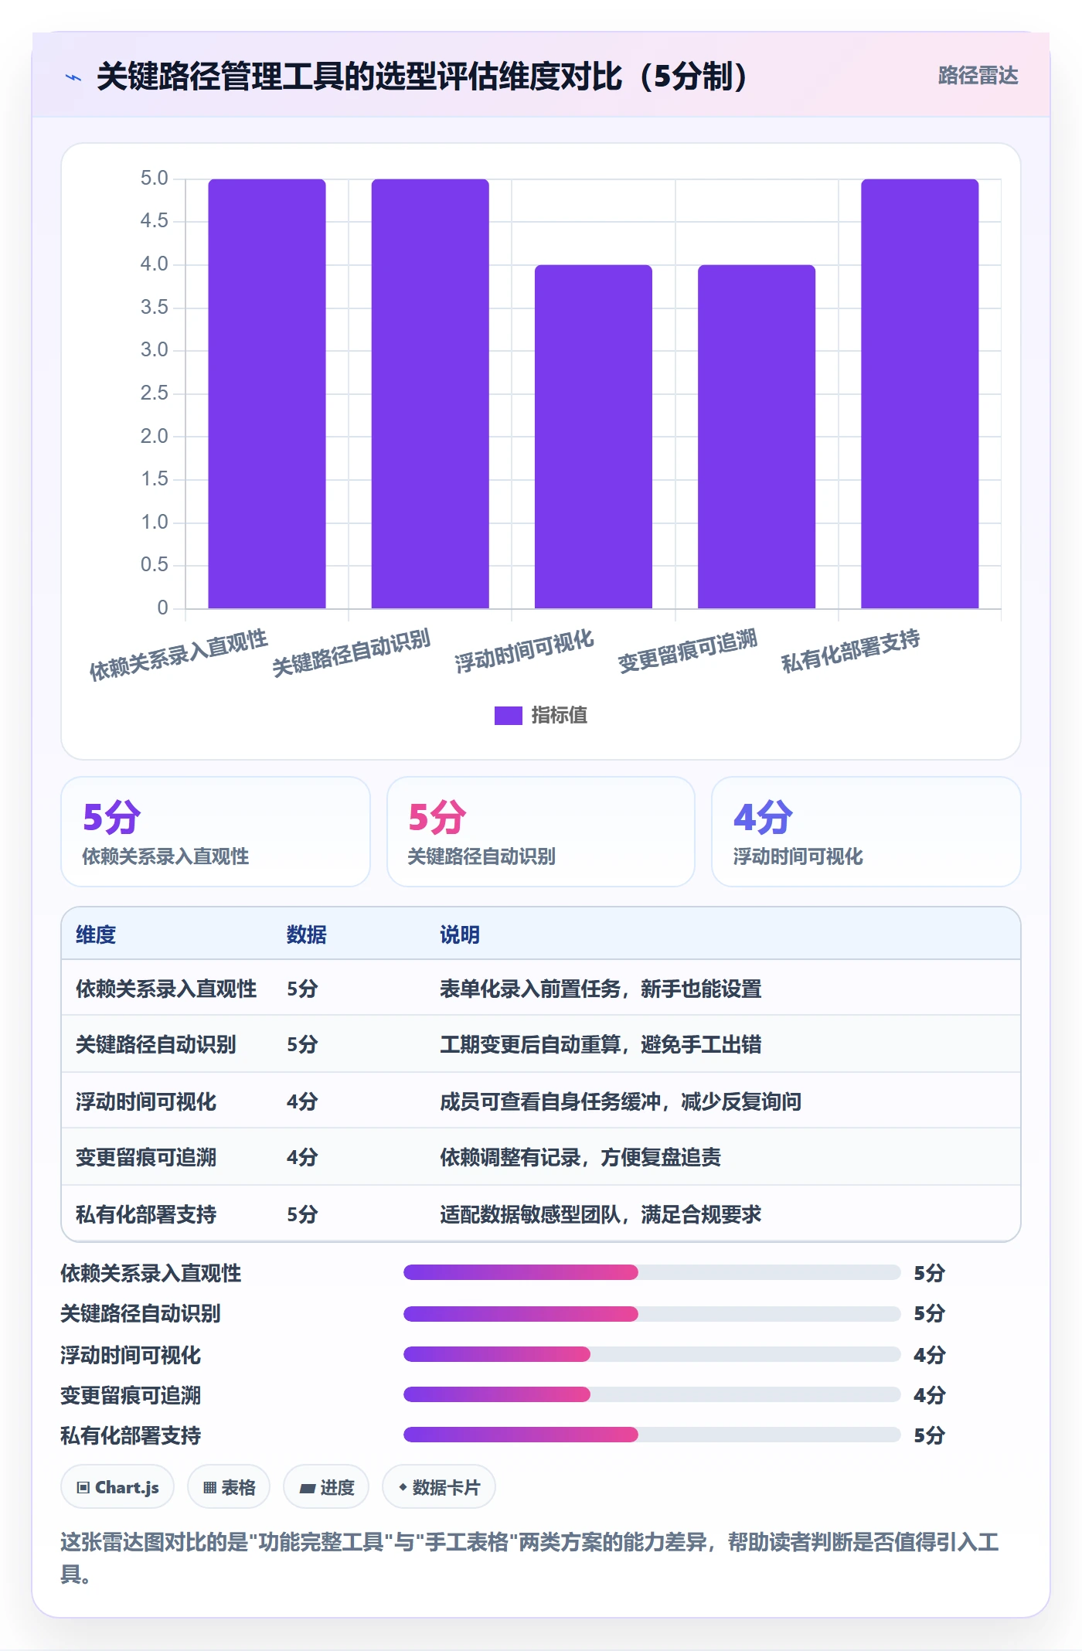Click the 关键路径自动识别 bar in chart

coord(430,393)
